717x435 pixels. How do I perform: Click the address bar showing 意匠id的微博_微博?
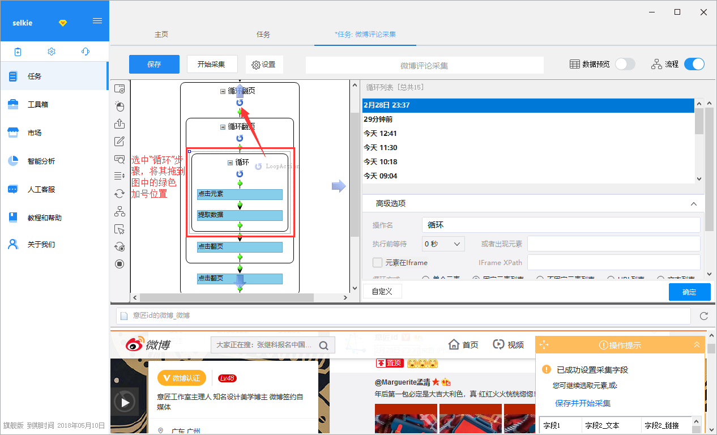(x=403, y=316)
